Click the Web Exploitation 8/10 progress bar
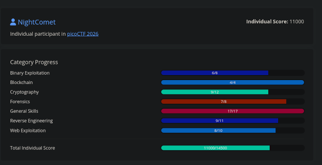 [233, 130]
